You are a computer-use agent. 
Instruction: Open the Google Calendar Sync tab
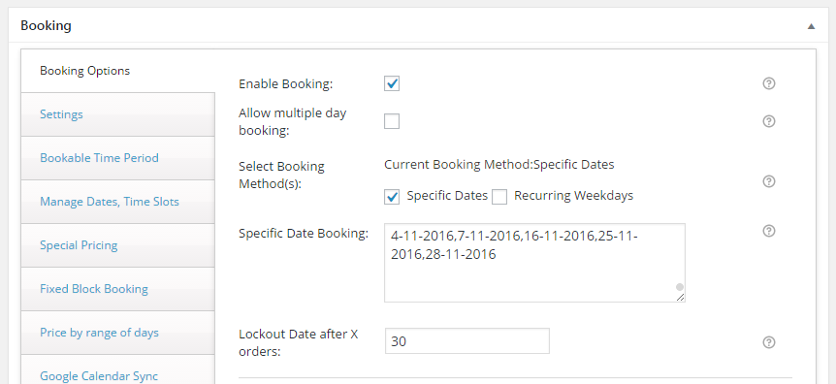[x=117, y=369]
